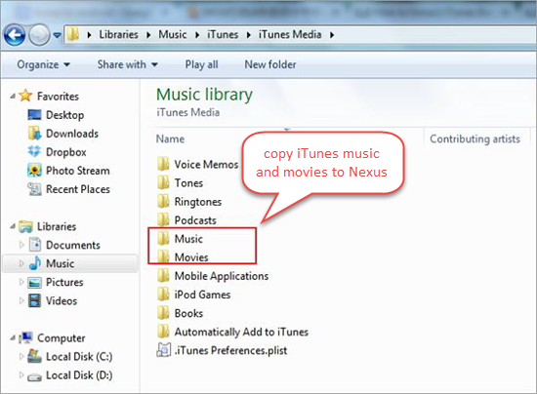The width and height of the screenshot is (537, 394).
Task: Click Play all in the toolbar
Action: coord(201,64)
